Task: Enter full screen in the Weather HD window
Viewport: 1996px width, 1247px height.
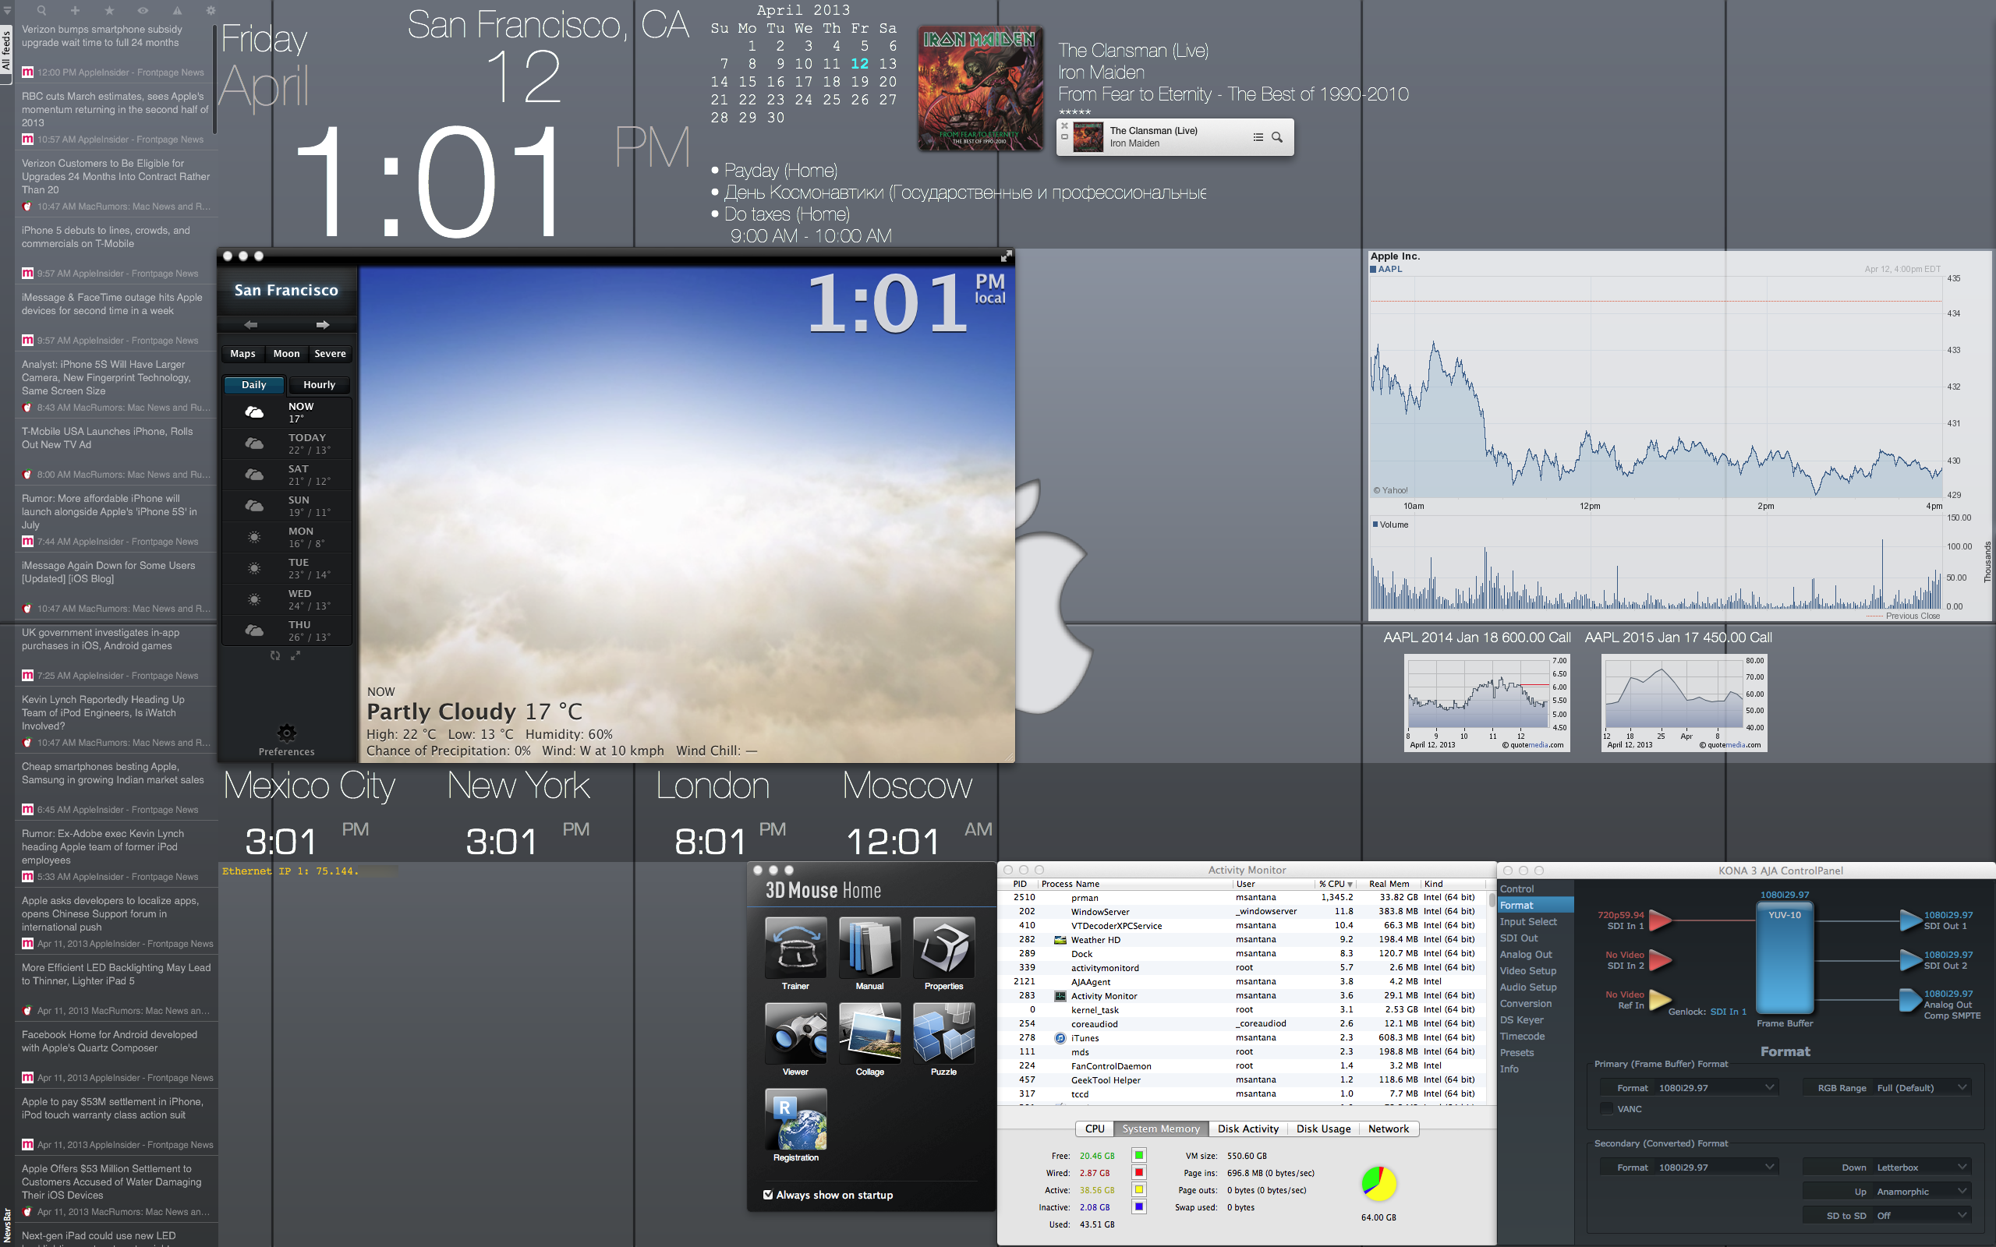Action: [x=1006, y=256]
